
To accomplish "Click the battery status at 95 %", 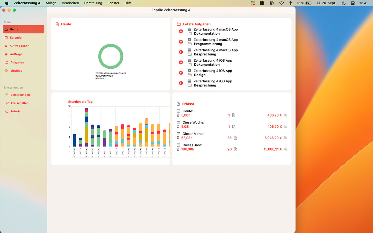I will (304, 3).
